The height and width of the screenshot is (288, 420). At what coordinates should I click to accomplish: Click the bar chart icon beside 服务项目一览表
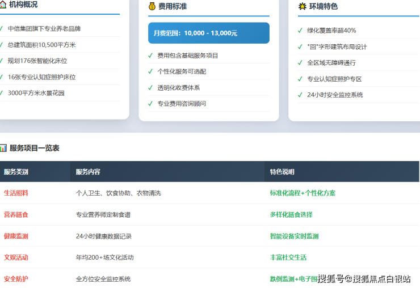click(3, 148)
